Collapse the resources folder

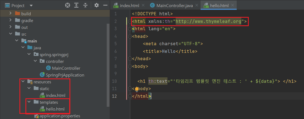[23, 82]
